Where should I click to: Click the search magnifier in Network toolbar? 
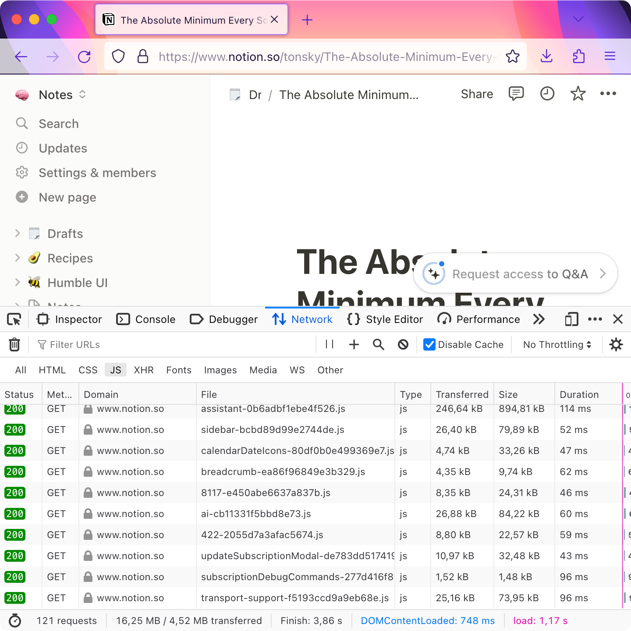(379, 345)
